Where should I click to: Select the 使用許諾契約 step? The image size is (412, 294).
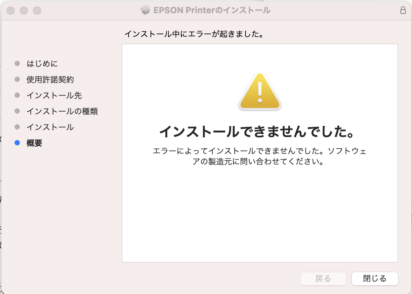50,79
